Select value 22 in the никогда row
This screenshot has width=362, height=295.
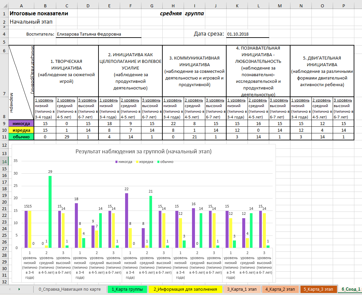(x=173, y=123)
